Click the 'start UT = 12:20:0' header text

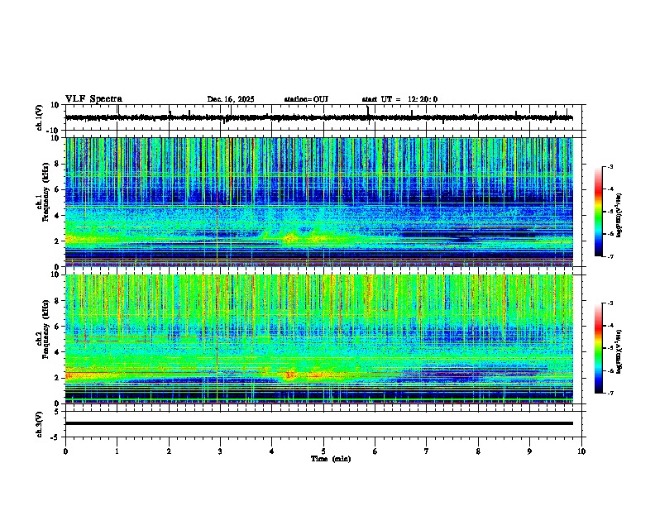[399, 99]
